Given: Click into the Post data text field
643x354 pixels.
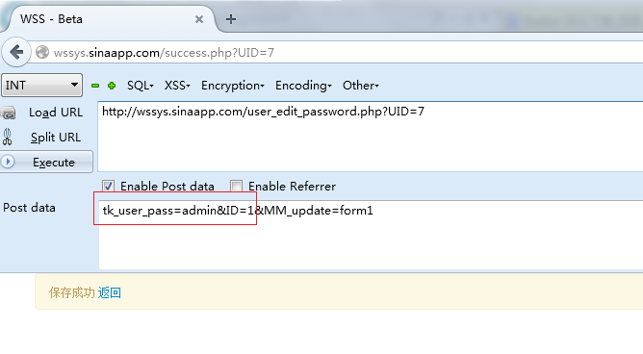Looking at the screenshot, I should pyautogui.click(x=371, y=235).
